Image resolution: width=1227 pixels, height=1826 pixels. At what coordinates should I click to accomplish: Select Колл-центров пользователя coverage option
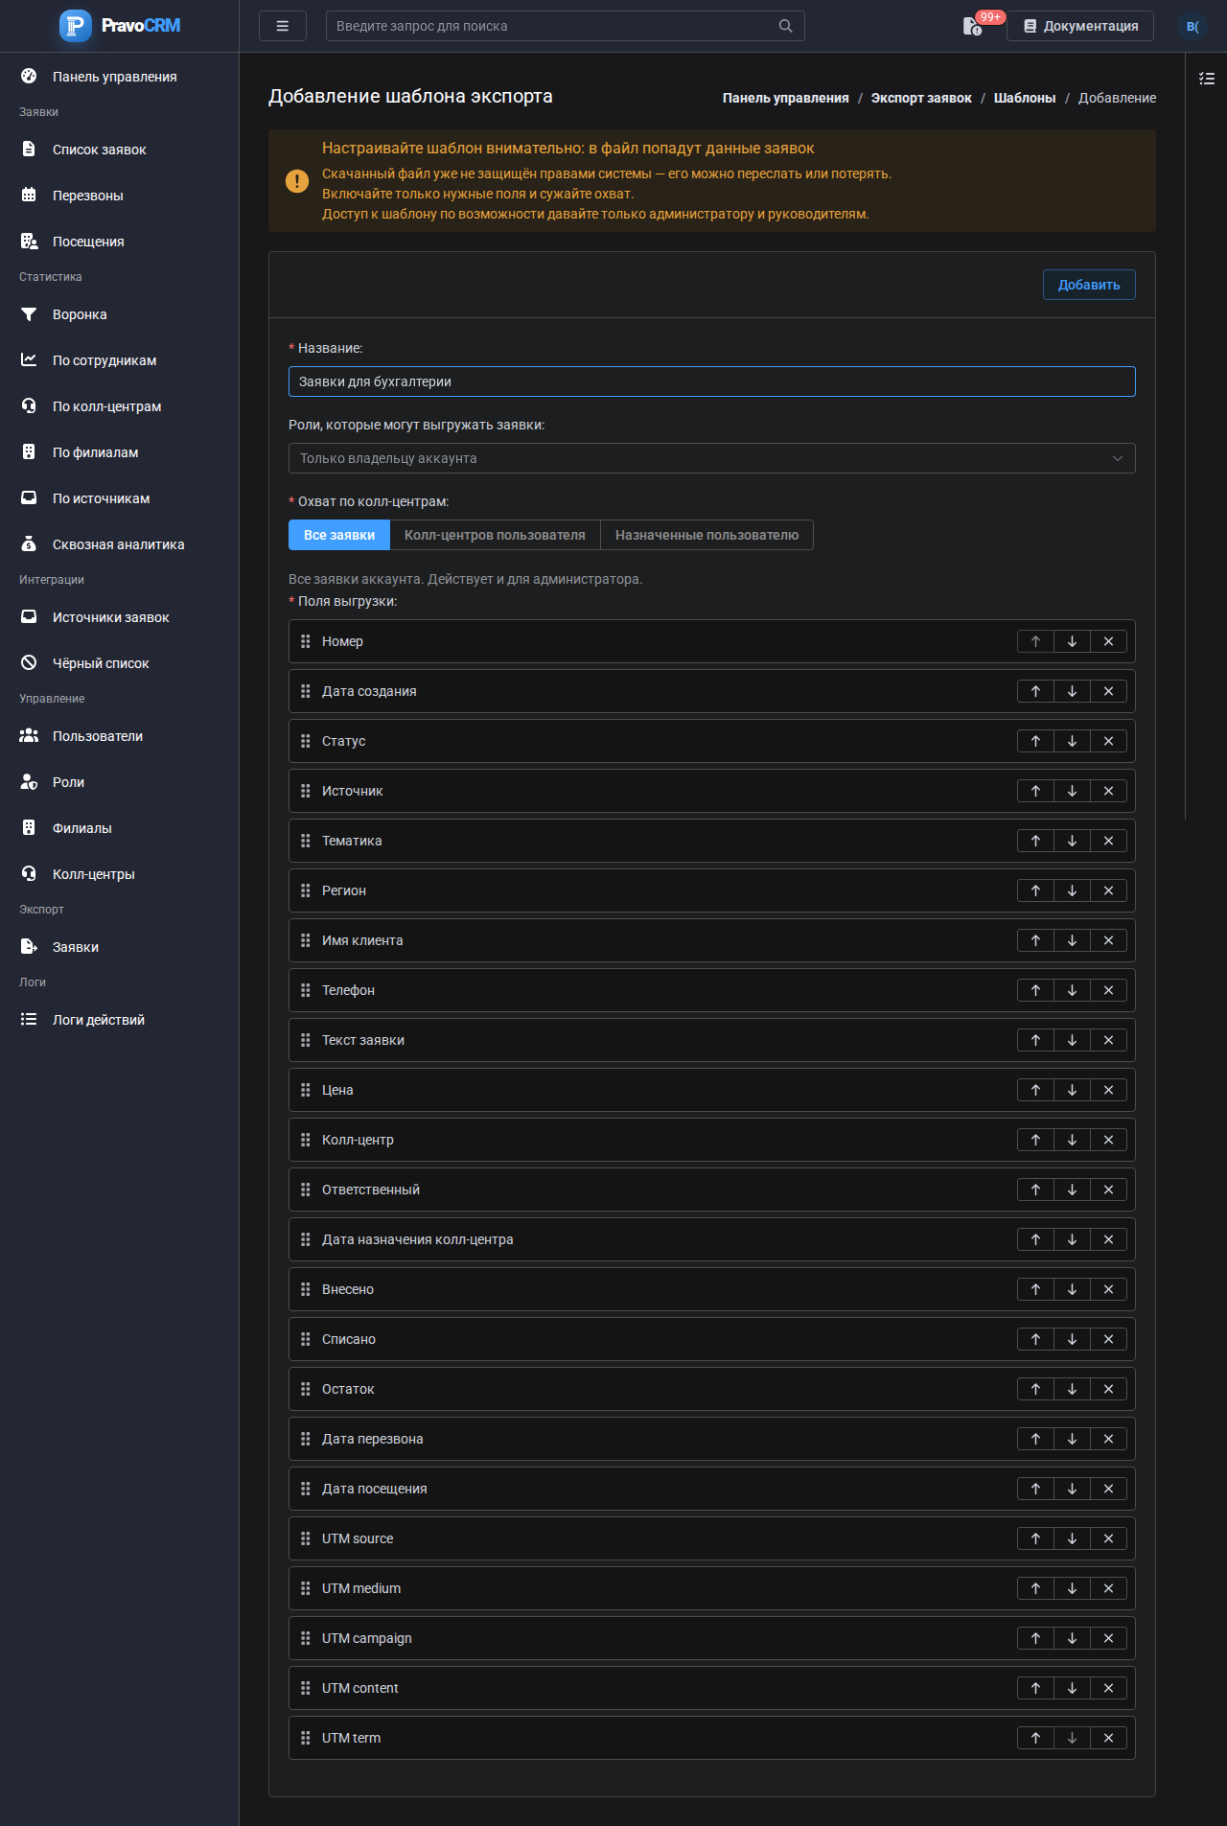tap(495, 535)
